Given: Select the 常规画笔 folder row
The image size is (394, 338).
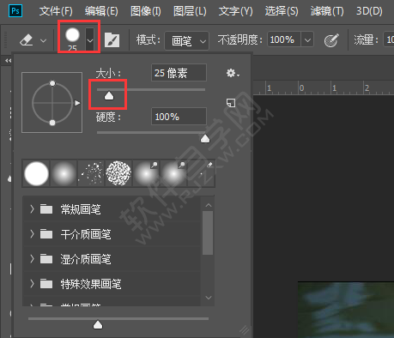Looking at the screenshot, I should (112, 209).
